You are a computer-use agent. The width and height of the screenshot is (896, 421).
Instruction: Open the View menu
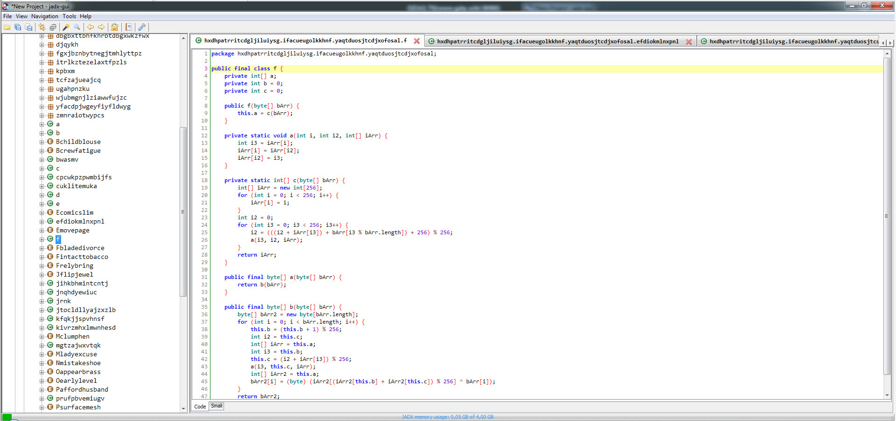click(21, 16)
